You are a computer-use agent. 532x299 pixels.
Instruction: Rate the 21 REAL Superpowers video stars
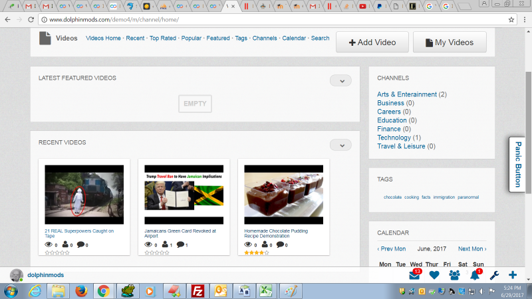pyautogui.click(x=57, y=252)
